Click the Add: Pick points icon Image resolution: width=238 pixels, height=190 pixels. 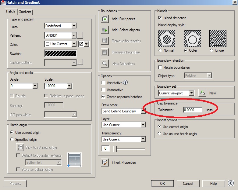click(x=105, y=19)
